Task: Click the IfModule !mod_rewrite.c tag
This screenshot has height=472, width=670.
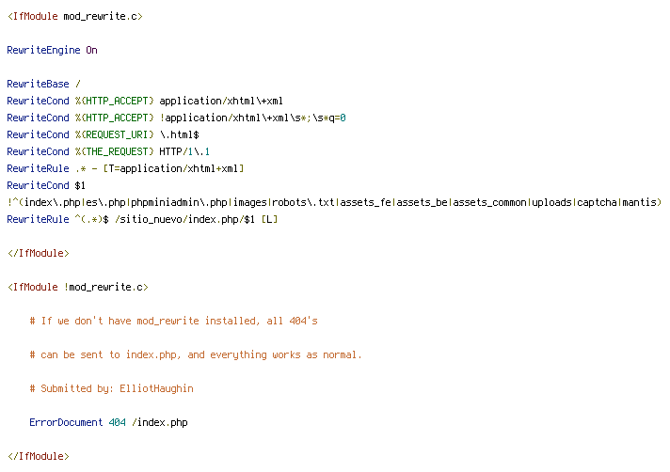Action: click(78, 287)
